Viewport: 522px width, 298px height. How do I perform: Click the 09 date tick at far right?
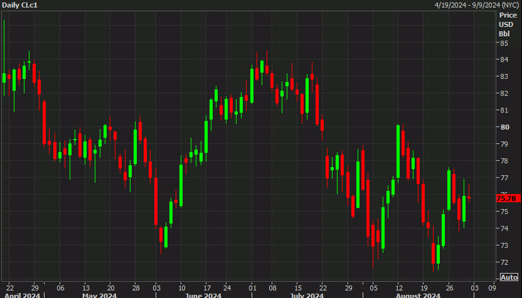(492, 288)
